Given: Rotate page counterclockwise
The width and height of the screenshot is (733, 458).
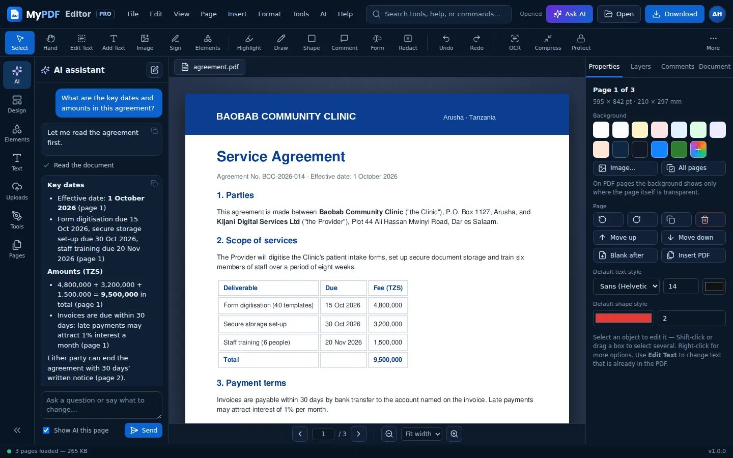Looking at the screenshot, I should 608,220.
